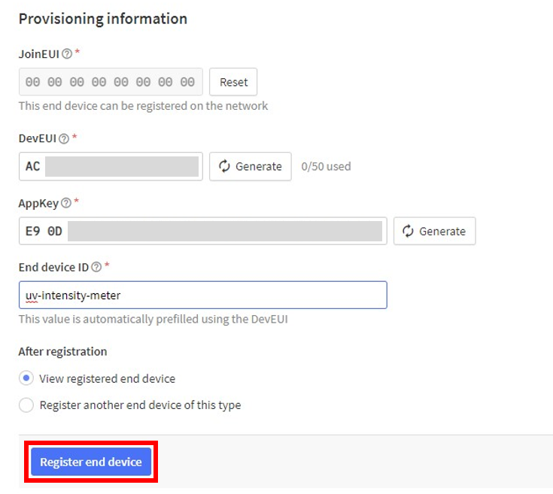The height and width of the screenshot is (494, 553).
Task: Click the JoinEUI help question-mark icon
Action: [x=67, y=54]
